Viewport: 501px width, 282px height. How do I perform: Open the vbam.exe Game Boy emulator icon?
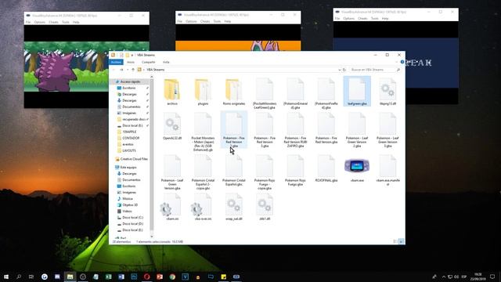point(357,166)
